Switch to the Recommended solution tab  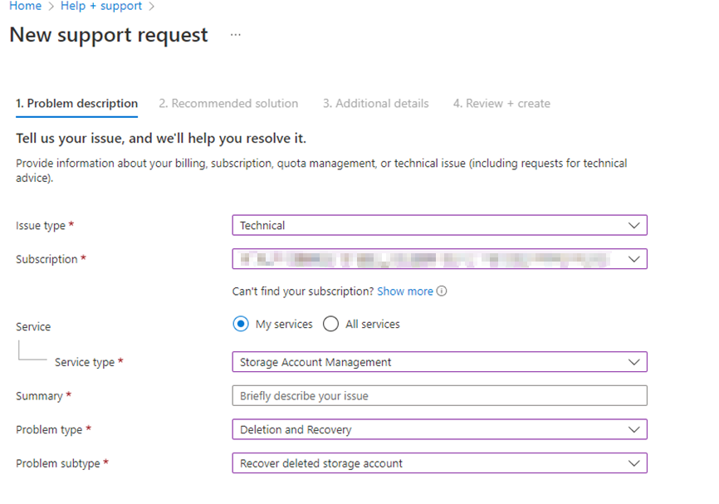[x=228, y=103]
